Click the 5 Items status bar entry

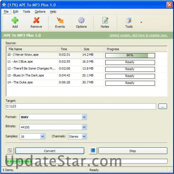tap(8, 170)
